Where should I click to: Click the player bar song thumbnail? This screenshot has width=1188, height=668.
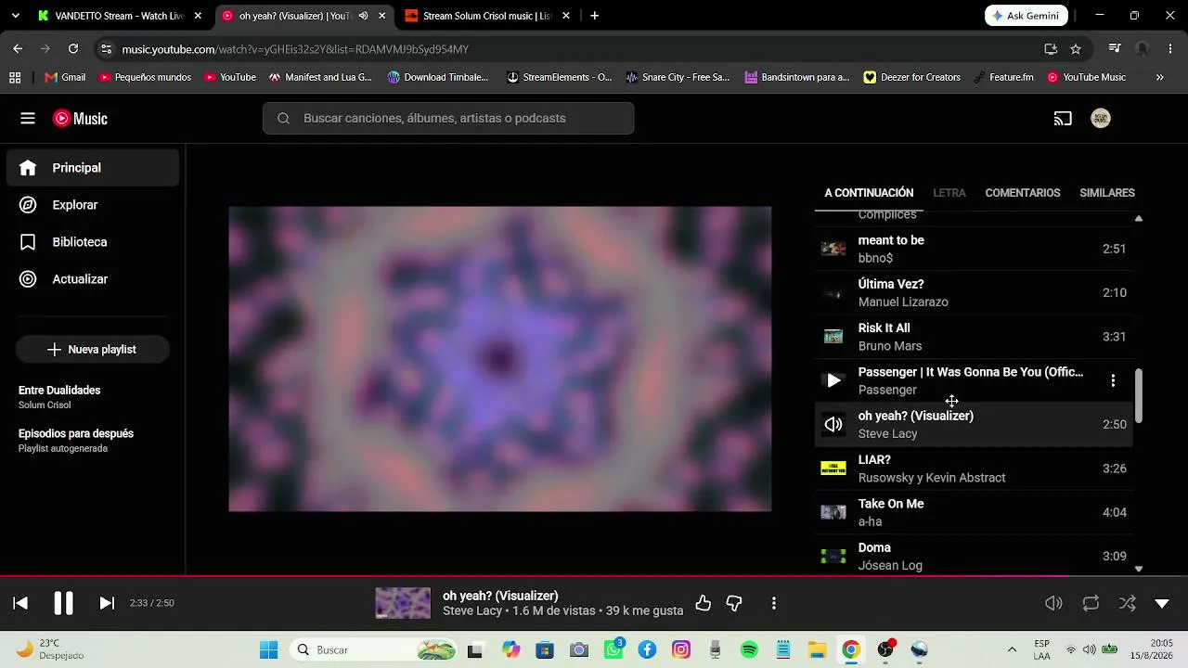(x=403, y=603)
